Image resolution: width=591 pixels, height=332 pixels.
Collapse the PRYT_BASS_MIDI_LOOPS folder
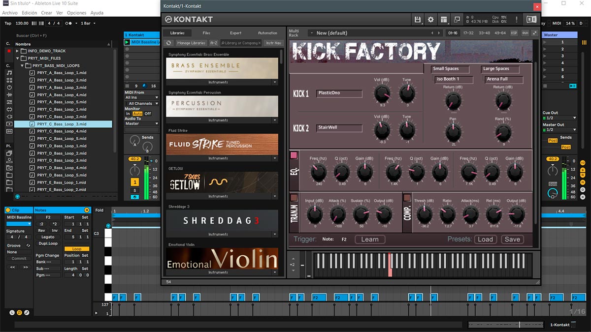tap(23, 65)
